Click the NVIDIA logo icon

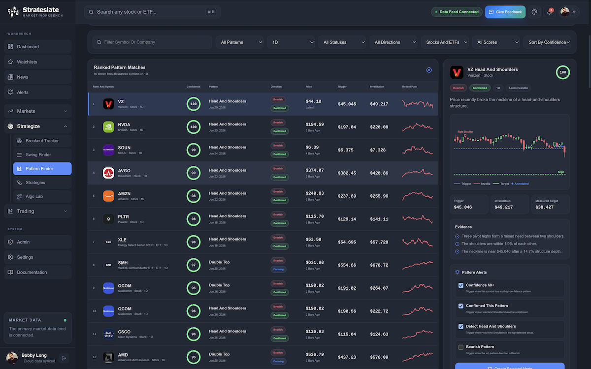(108, 127)
